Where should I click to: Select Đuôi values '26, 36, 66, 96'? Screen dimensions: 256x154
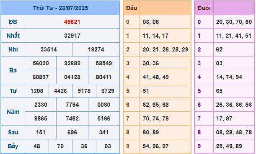click(x=234, y=105)
